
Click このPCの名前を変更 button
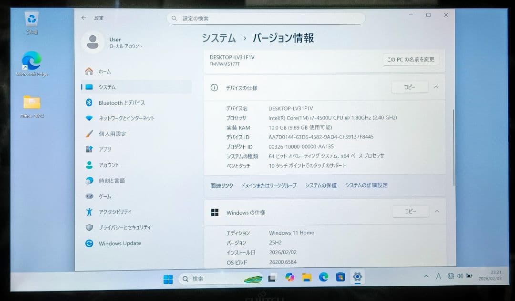click(411, 60)
